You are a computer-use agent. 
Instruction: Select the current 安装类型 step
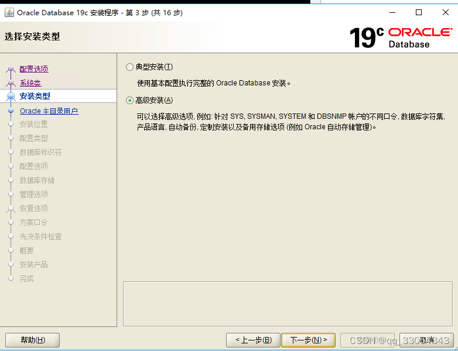(35, 96)
